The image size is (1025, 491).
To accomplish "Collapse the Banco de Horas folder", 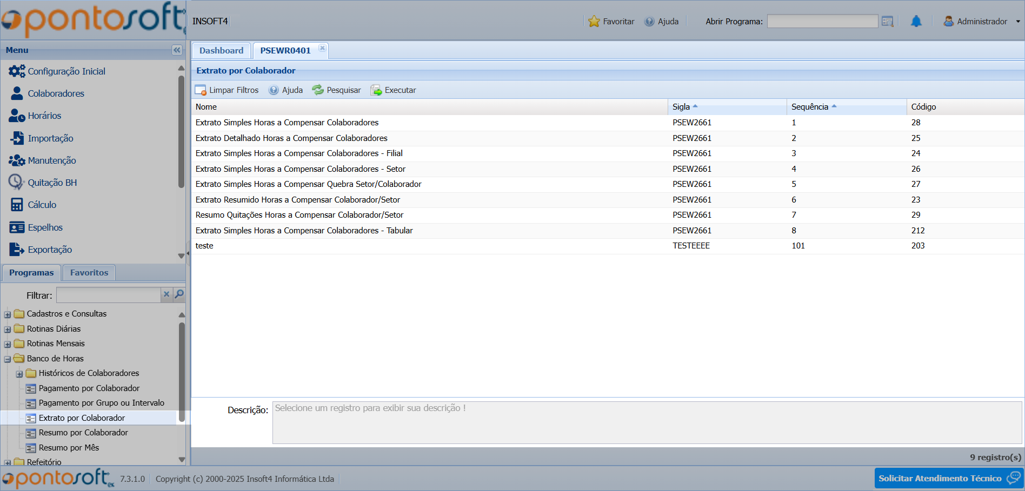I will tap(8, 359).
